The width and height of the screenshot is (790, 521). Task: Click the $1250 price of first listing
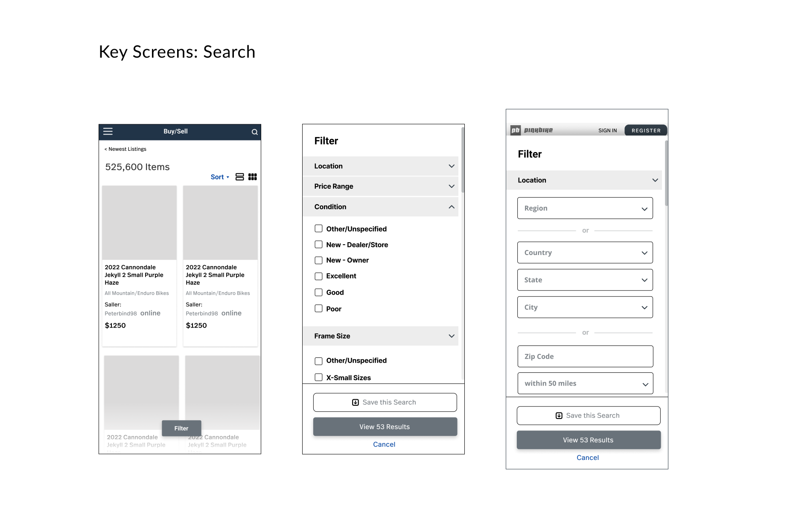(115, 325)
